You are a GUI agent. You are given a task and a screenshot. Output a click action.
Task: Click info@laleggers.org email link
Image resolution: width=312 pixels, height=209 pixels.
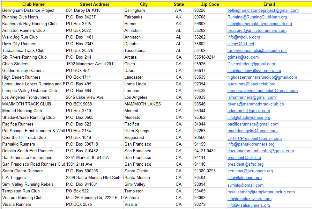coord(245,178)
